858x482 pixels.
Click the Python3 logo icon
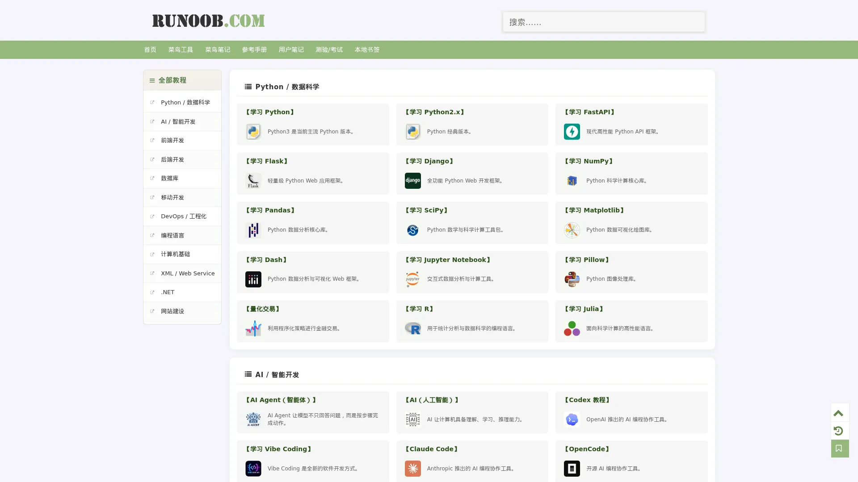point(253,132)
